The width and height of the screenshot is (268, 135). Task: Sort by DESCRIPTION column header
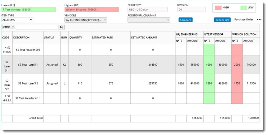tap(21, 38)
